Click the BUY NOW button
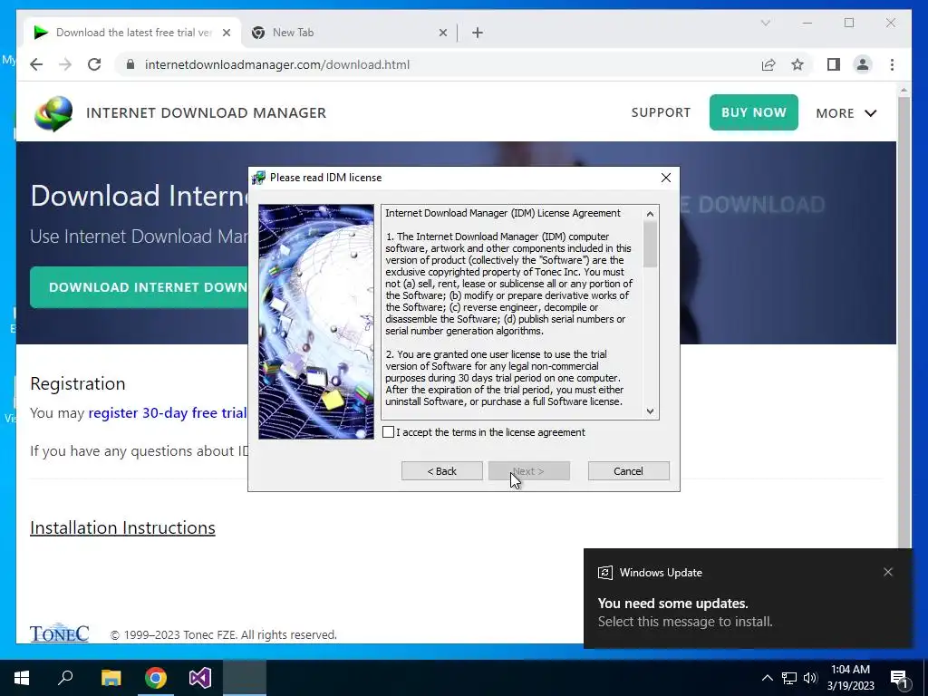 coord(753,112)
